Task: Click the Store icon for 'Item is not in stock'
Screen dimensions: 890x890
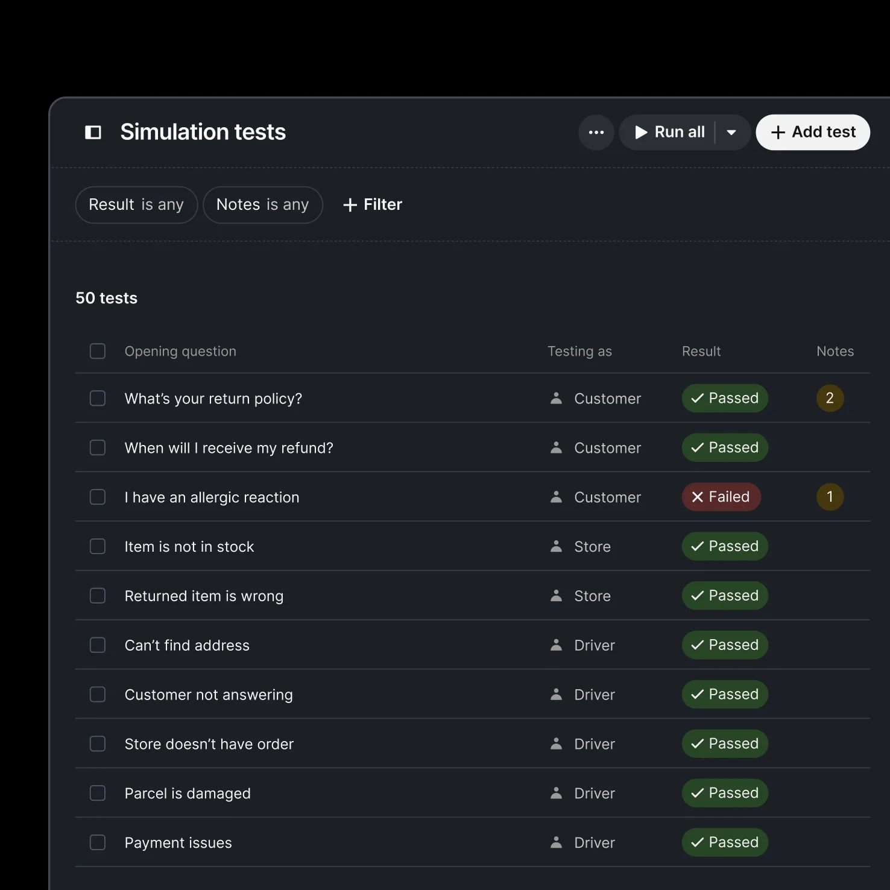Action: [x=556, y=546]
